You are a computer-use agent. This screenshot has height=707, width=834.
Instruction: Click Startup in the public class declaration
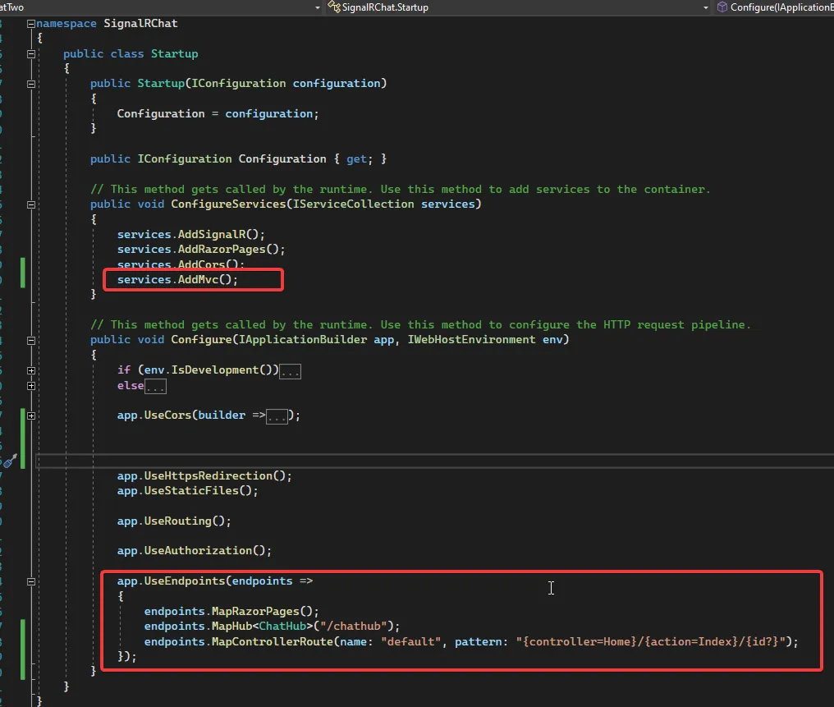[175, 54]
